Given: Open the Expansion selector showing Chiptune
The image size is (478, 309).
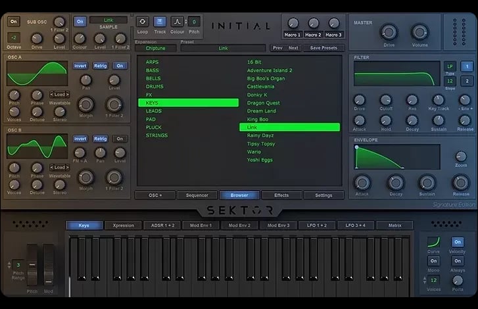Looking at the screenshot, I should click(x=155, y=48).
